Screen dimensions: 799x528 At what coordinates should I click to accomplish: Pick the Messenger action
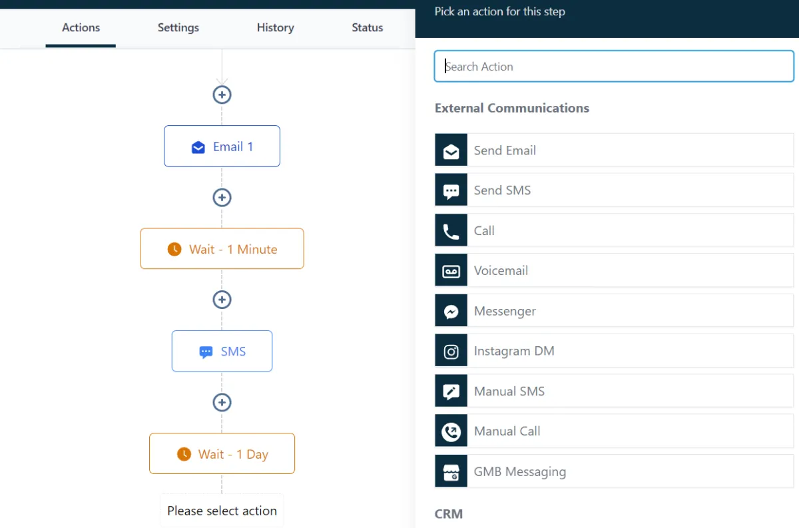pos(614,311)
